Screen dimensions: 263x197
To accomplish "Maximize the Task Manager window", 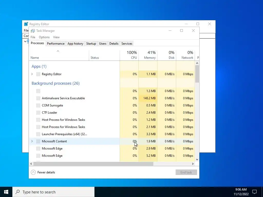I will coord(182,31).
